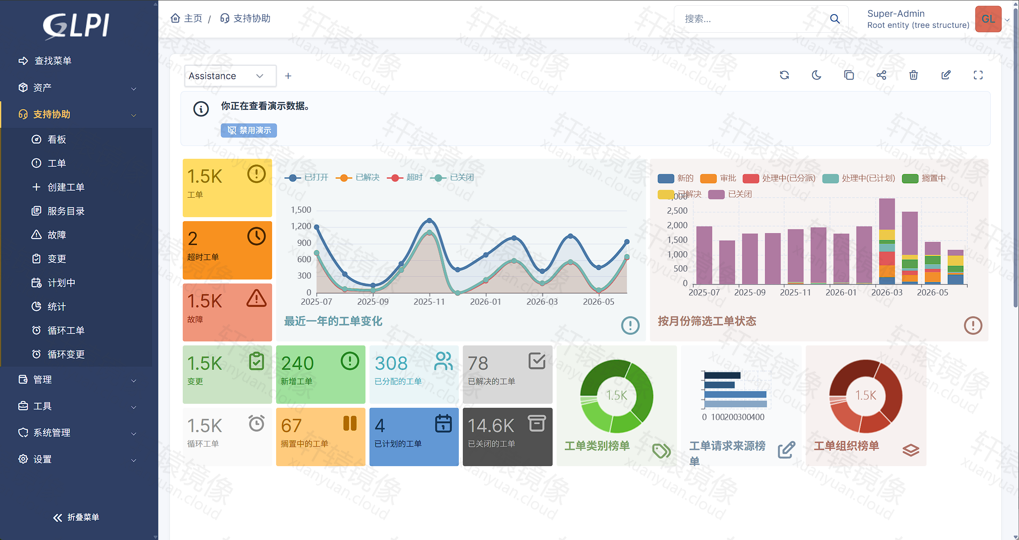Toggle fullscreen mode icon

click(978, 75)
